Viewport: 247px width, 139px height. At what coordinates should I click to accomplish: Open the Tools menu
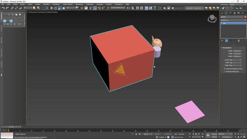(15, 4)
